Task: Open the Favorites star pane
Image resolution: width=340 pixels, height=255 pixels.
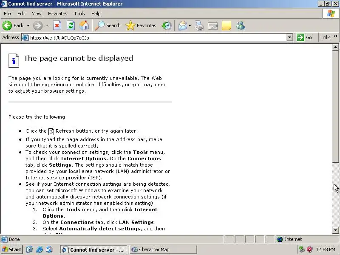Action: [x=141, y=25]
